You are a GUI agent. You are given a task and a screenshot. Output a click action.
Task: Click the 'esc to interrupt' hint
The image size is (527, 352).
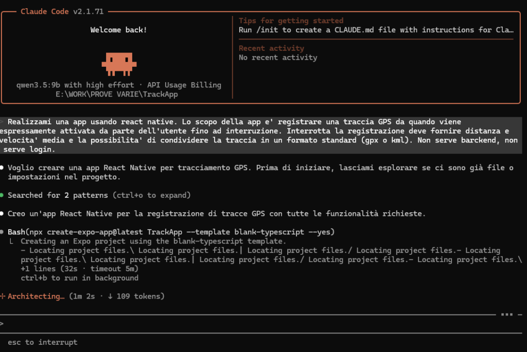[x=42, y=342]
